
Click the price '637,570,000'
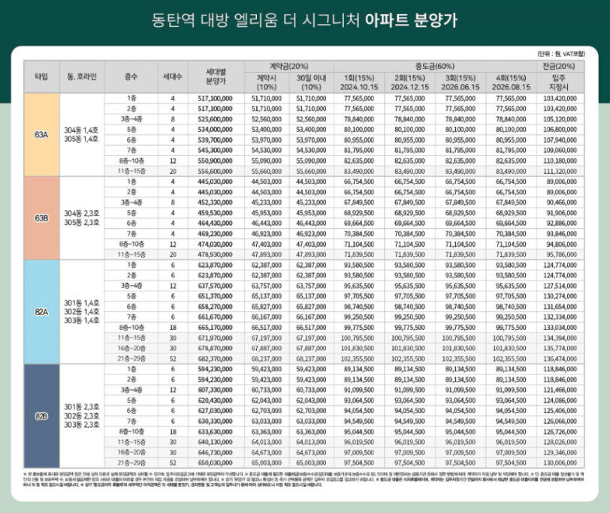[x=215, y=286]
